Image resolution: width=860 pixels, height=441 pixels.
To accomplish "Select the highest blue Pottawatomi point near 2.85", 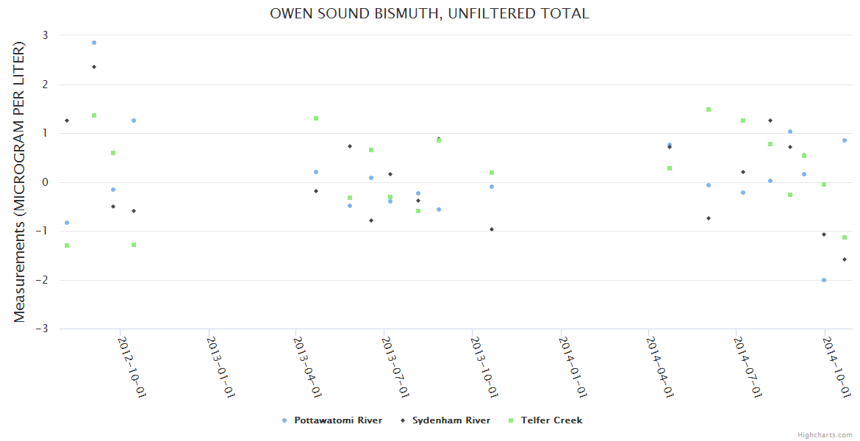I will (94, 43).
